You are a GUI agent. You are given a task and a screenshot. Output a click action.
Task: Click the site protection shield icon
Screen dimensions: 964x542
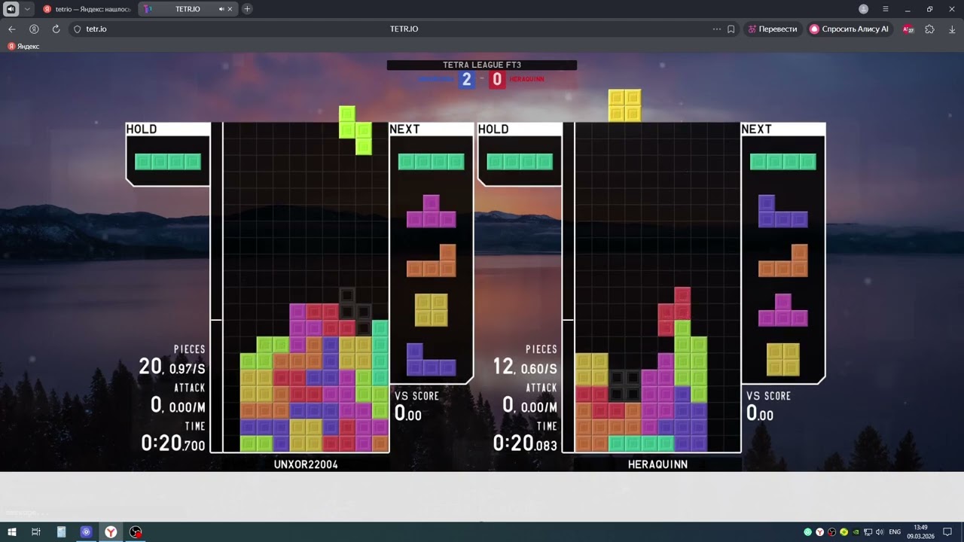point(77,29)
